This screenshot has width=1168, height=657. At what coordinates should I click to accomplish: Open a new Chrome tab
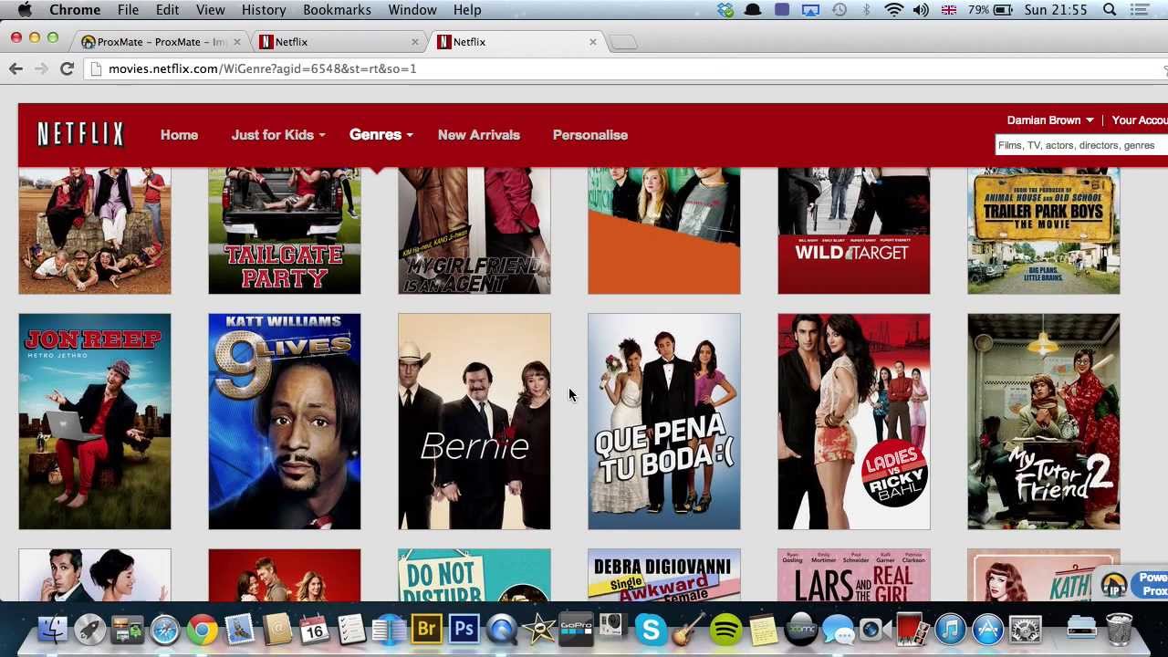pos(623,42)
